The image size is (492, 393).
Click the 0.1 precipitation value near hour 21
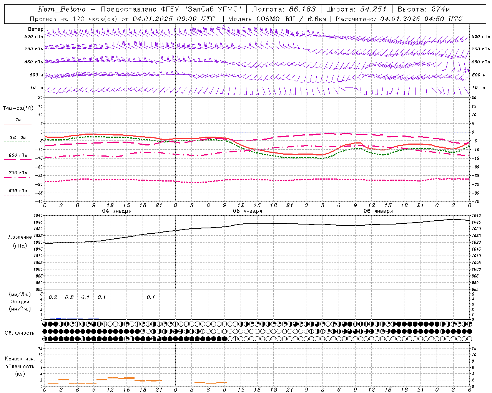[151, 297]
